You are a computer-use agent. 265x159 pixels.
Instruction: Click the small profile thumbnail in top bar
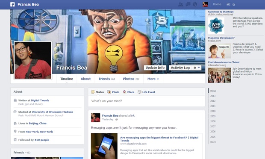click(205, 4)
